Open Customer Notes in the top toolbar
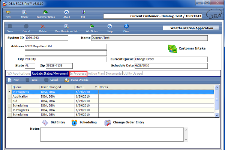The width and height of the screenshot is (225, 150). click(x=45, y=12)
